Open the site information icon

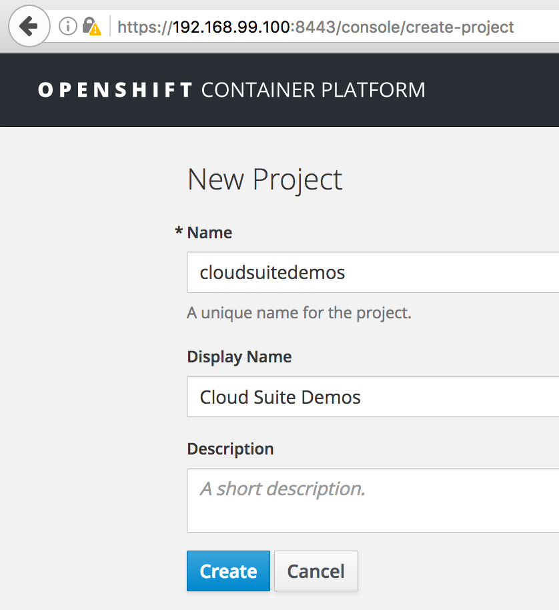[x=67, y=27]
